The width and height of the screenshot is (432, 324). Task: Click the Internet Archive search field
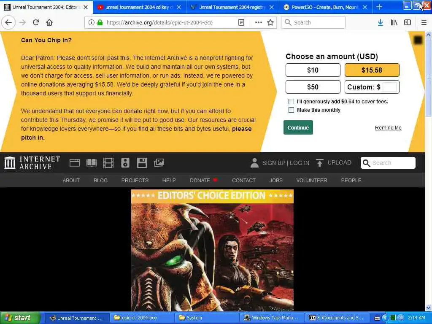coord(388,163)
